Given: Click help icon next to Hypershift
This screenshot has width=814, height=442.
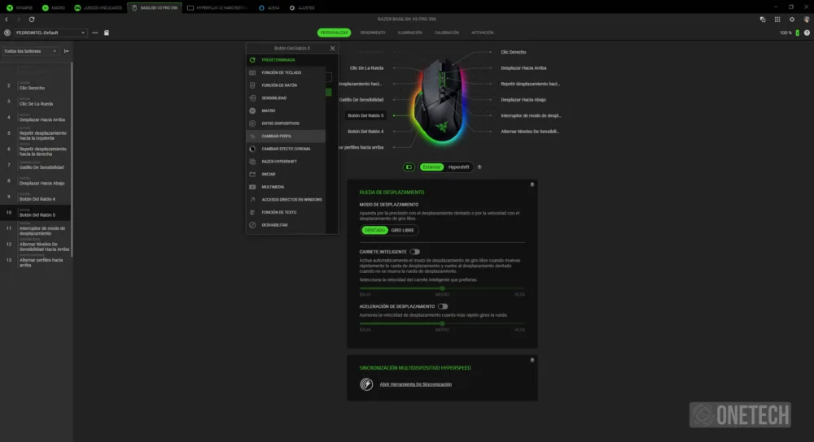Looking at the screenshot, I should (x=479, y=167).
